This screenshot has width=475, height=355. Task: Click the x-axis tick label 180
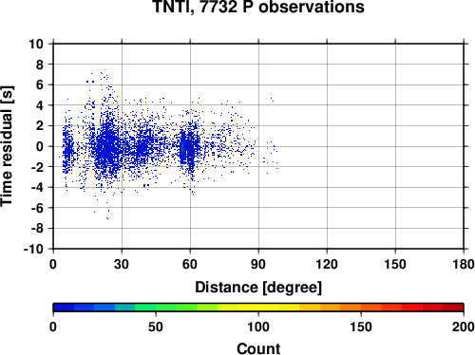(464, 264)
